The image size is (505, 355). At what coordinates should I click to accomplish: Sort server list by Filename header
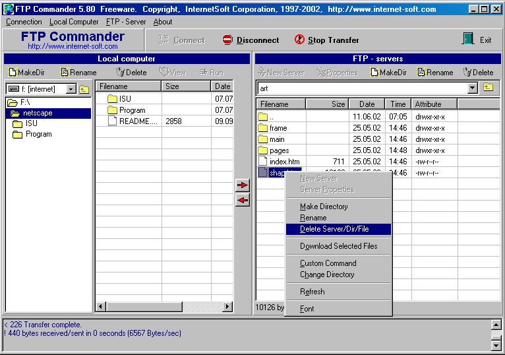coord(281,104)
